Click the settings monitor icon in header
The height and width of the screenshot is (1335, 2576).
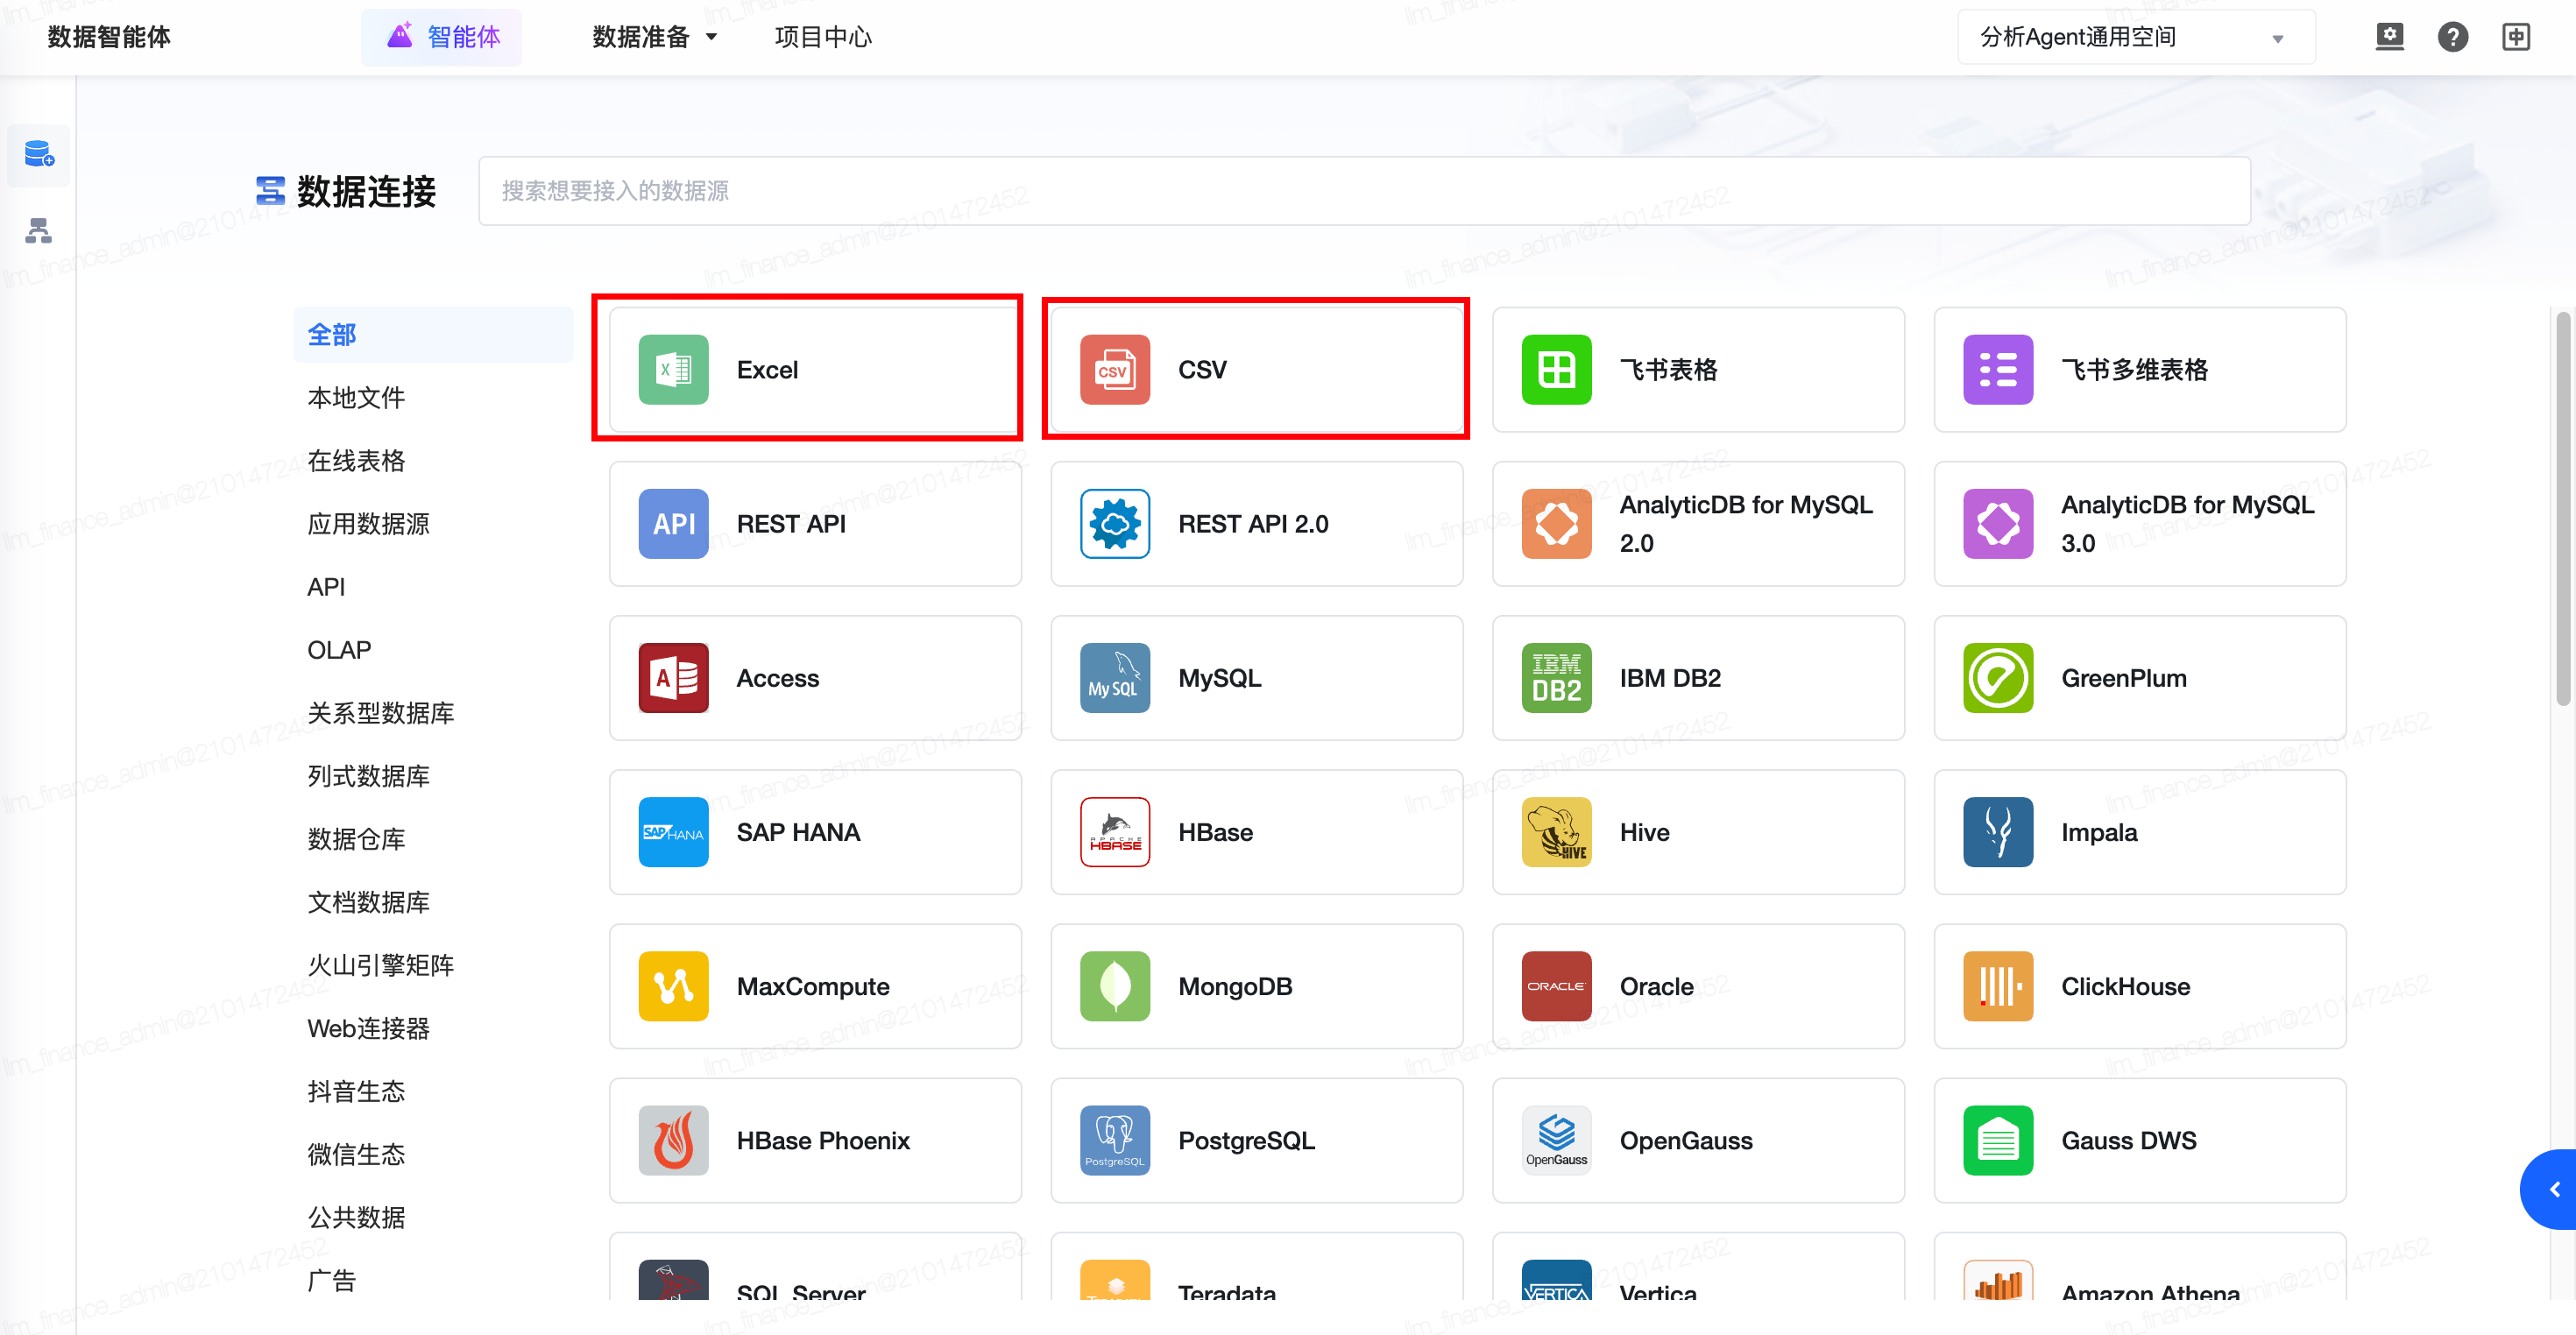tap(2389, 37)
